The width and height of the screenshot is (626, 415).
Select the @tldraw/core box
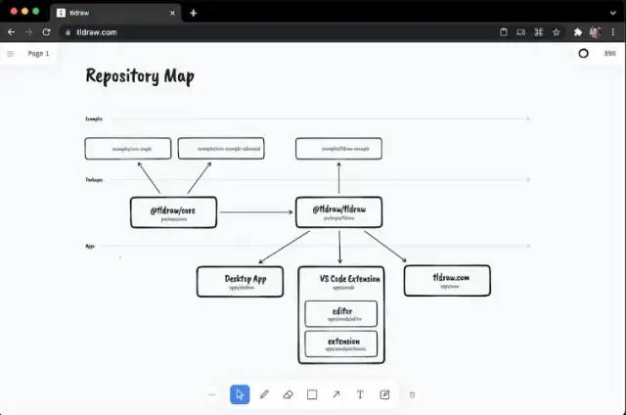click(174, 212)
